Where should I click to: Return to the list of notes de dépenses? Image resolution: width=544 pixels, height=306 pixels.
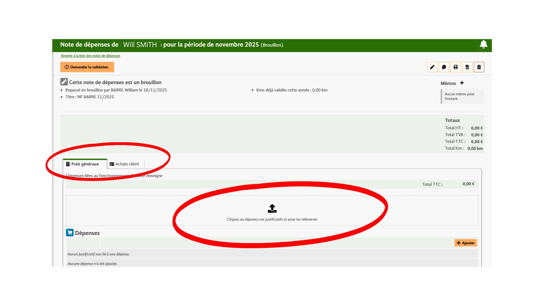[90, 56]
